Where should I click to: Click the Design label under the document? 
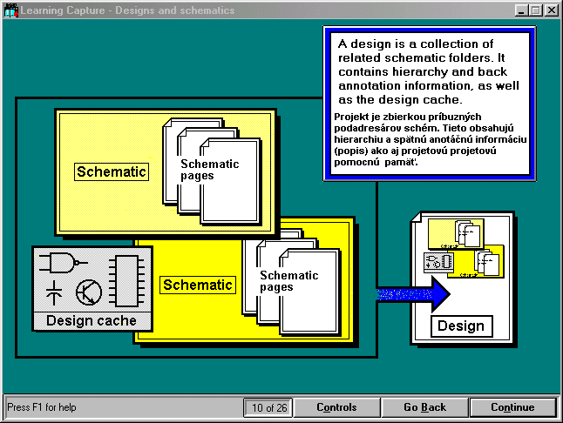(x=460, y=326)
